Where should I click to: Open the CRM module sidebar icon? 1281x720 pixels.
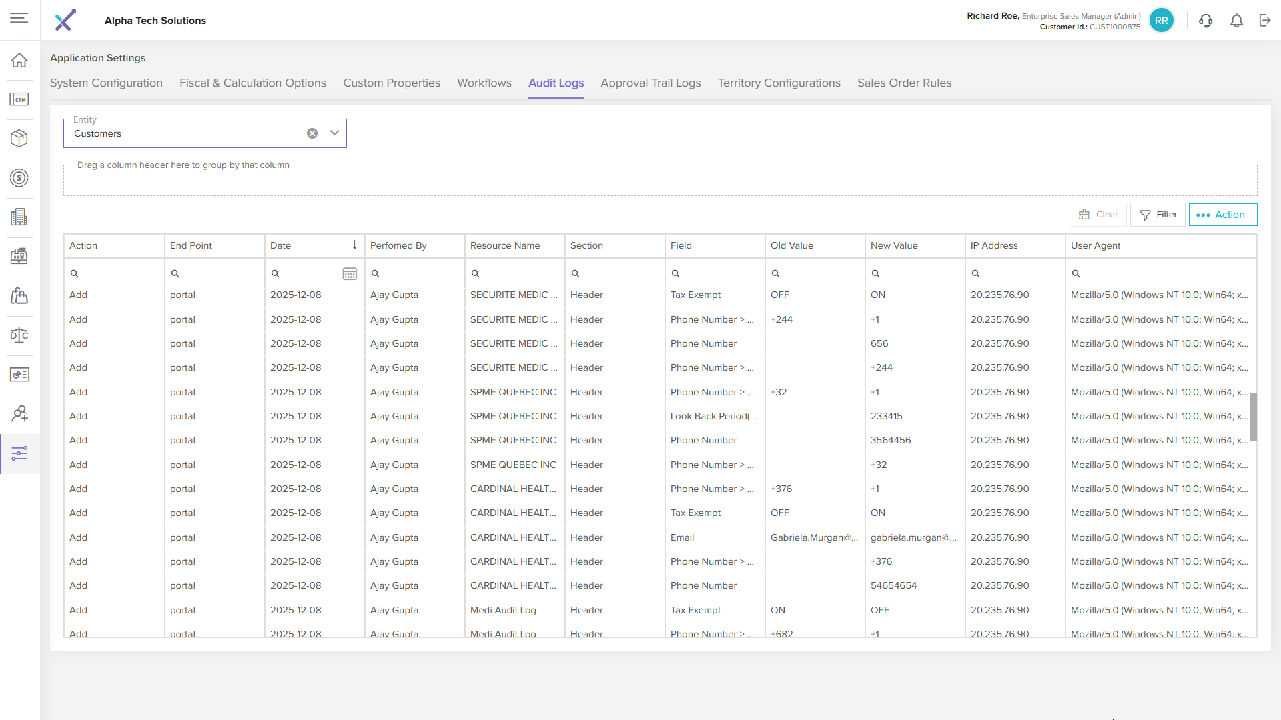tap(19, 99)
